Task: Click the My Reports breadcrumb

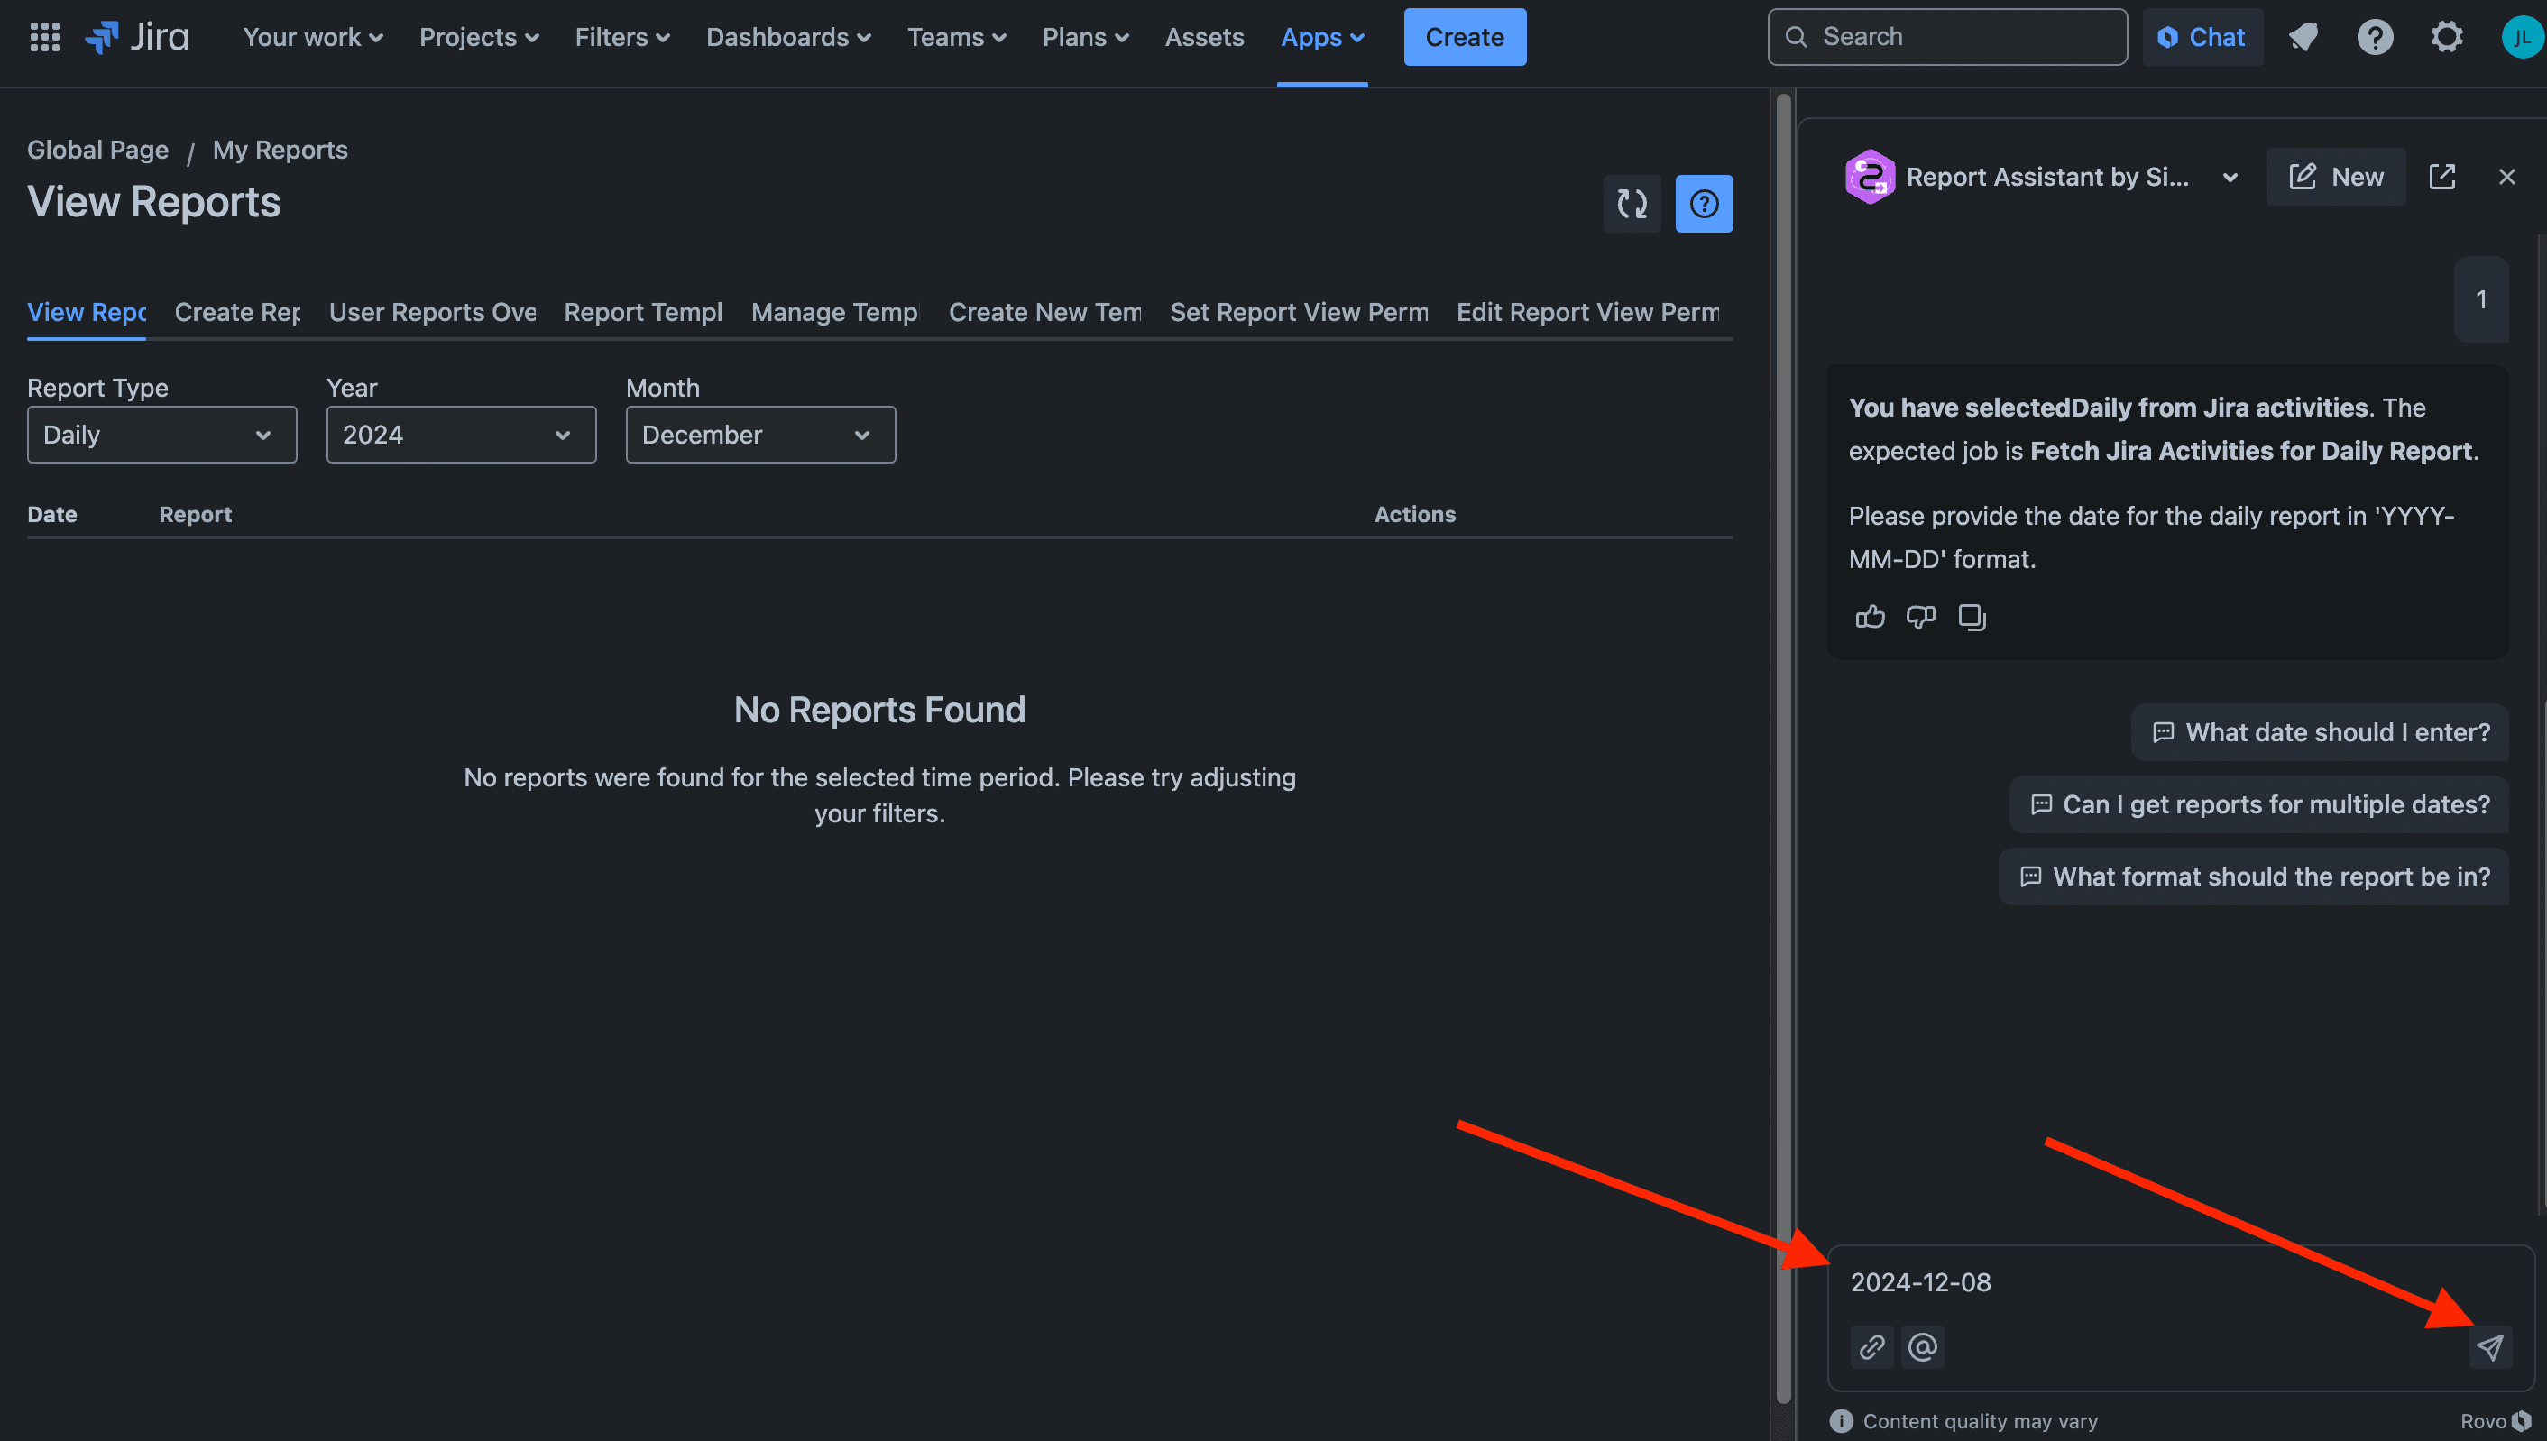Action: [280, 150]
